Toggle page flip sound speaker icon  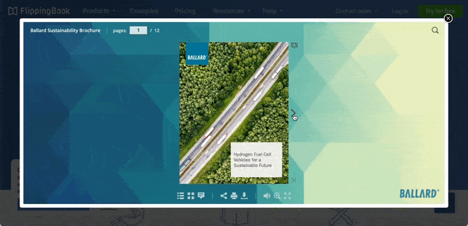[267, 196]
